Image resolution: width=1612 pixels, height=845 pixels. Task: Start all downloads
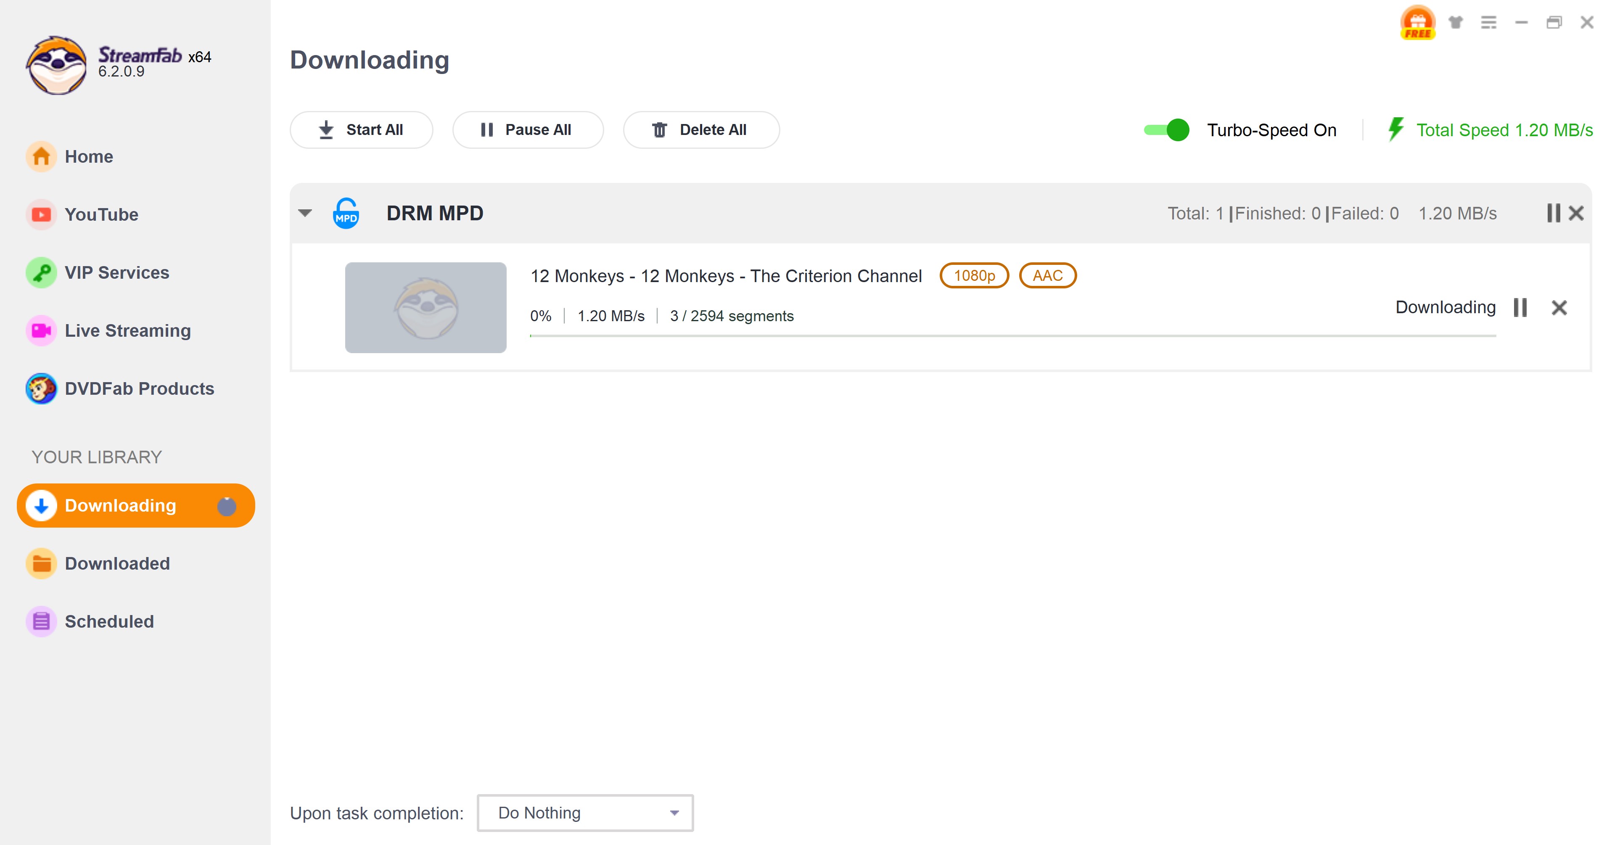[x=361, y=130]
